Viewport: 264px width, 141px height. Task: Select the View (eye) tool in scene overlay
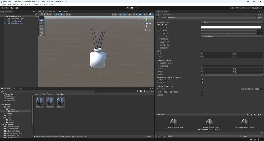pos(42,20)
